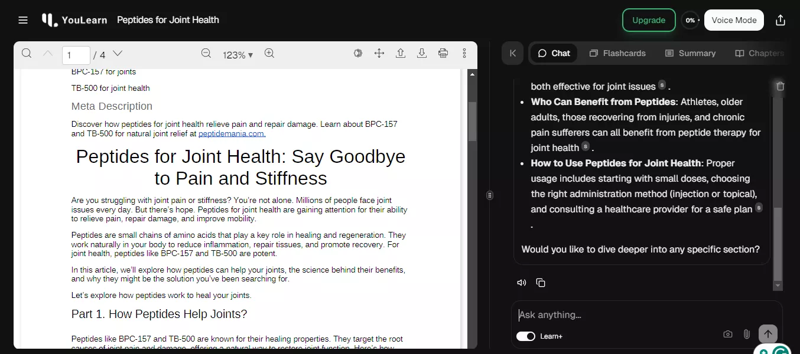800x354 pixels.
Task: Click 'Peptides for Joint Health' document title
Action: pos(168,20)
